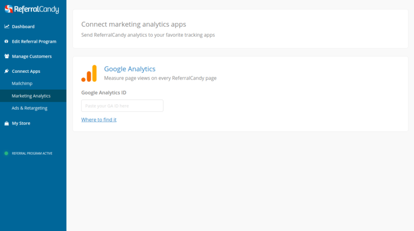
Task: Select the Mailchimp submenu item
Action: pyautogui.click(x=22, y=84)
